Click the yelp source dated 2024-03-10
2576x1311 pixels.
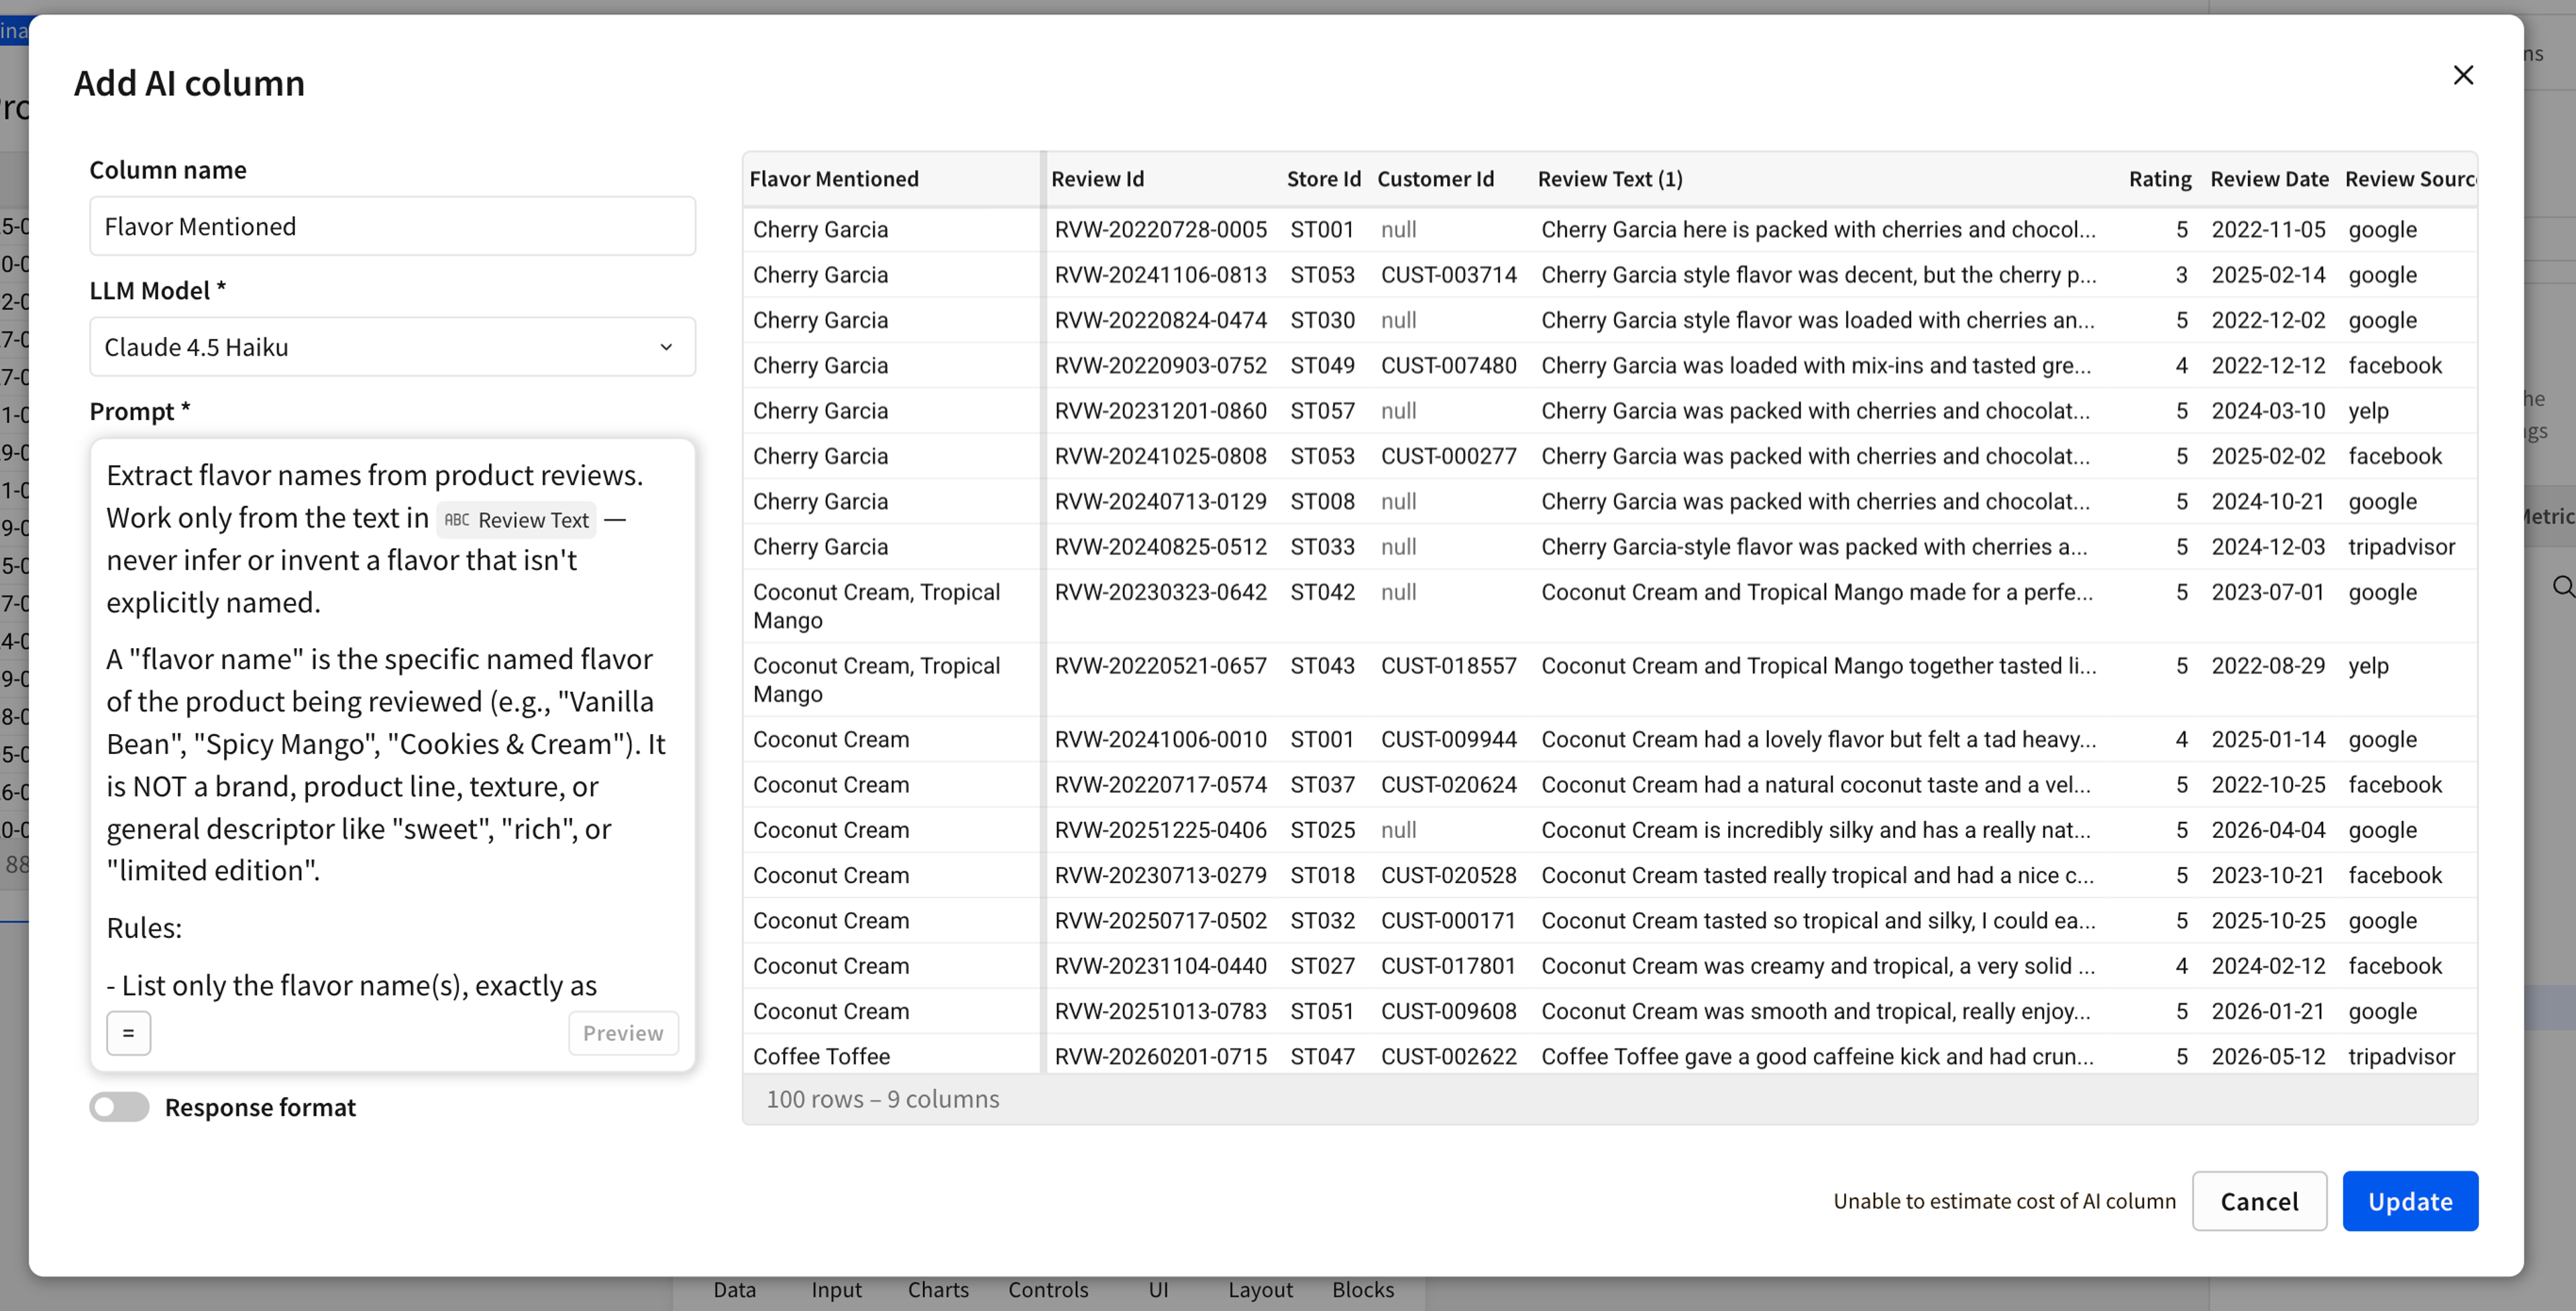2368,411
